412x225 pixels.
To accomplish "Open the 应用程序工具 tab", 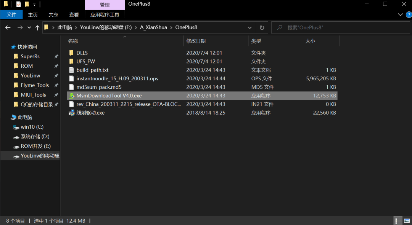I will point(105,15).
